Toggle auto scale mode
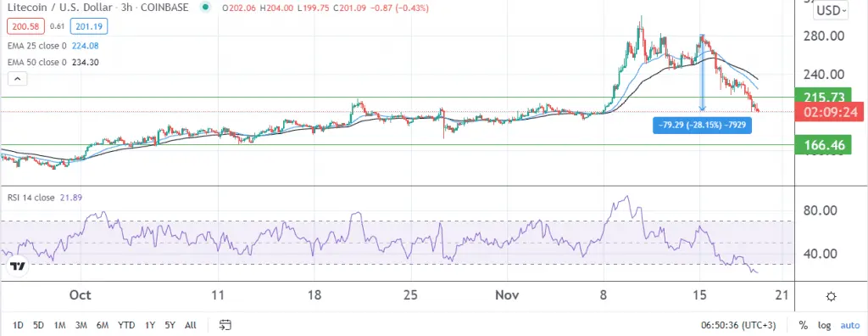Image resolution: width=868 pixels, height=336 pixels. pos(850,326)
